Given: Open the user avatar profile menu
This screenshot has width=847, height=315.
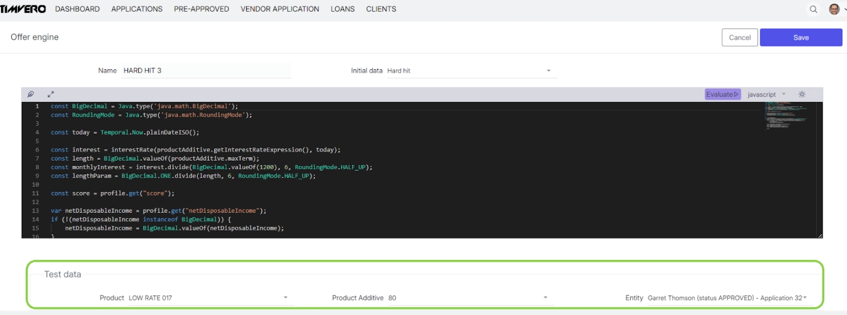Looking at the screenshot, I should (x=834, y=10).
